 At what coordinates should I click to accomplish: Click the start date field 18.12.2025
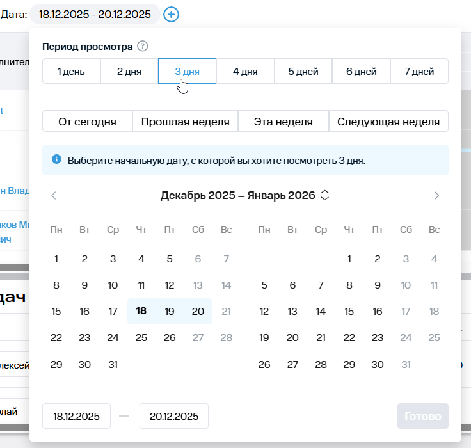pos(76,416)
